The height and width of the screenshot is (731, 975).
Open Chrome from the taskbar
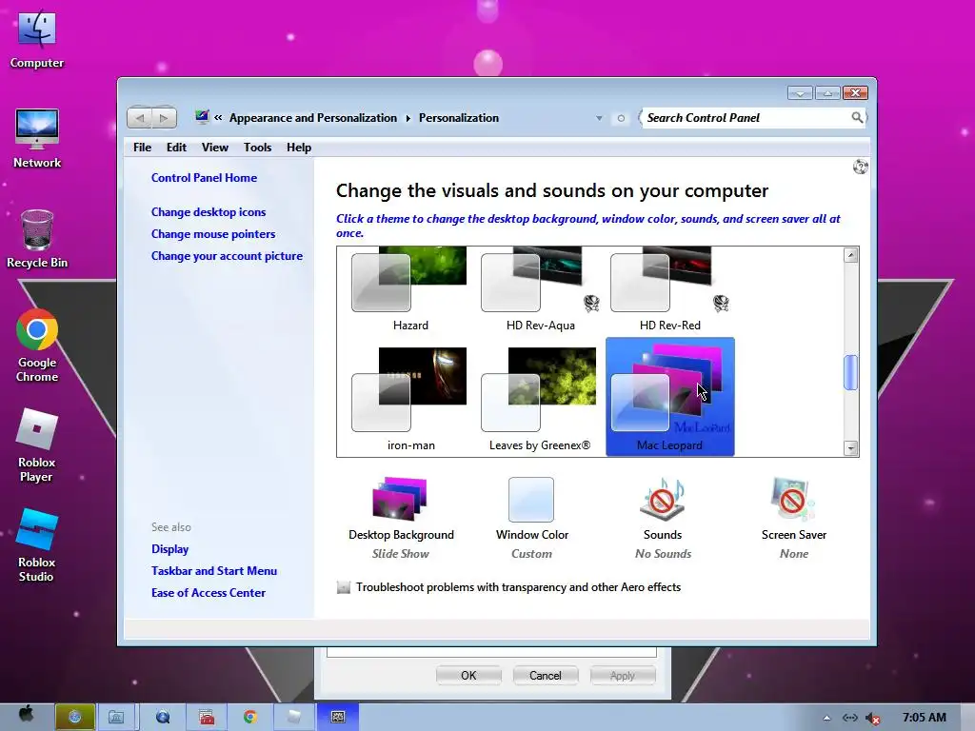[x=250, y=717]
